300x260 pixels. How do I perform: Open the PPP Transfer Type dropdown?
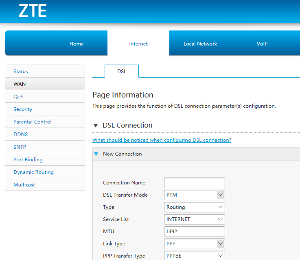point(195,256)
